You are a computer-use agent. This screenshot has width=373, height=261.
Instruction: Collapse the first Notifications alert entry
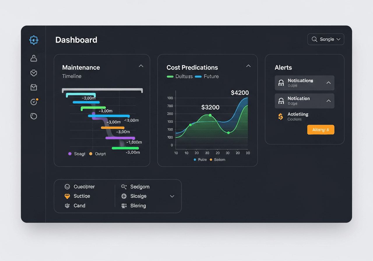[329, 83]
